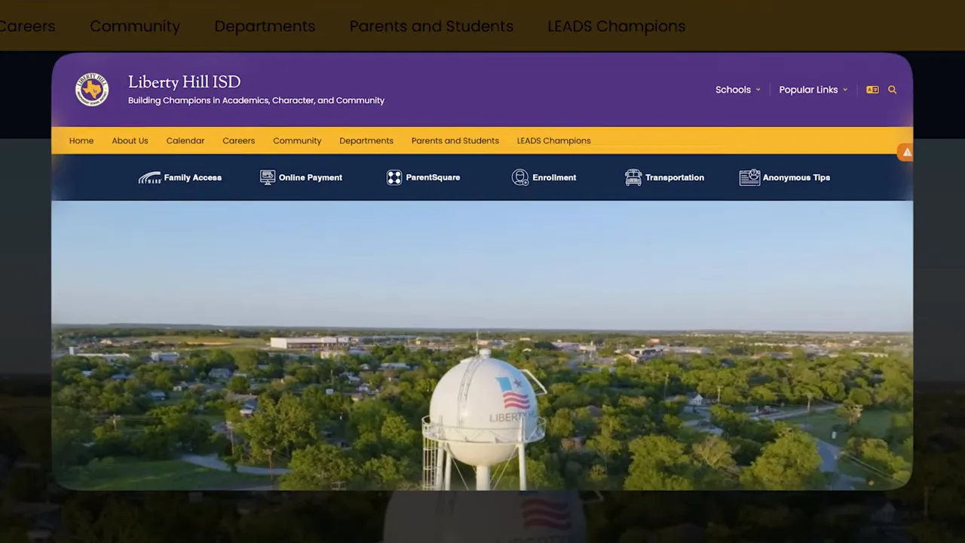
Task: Open the site search magnifier icon
Action: coord(893,90)
